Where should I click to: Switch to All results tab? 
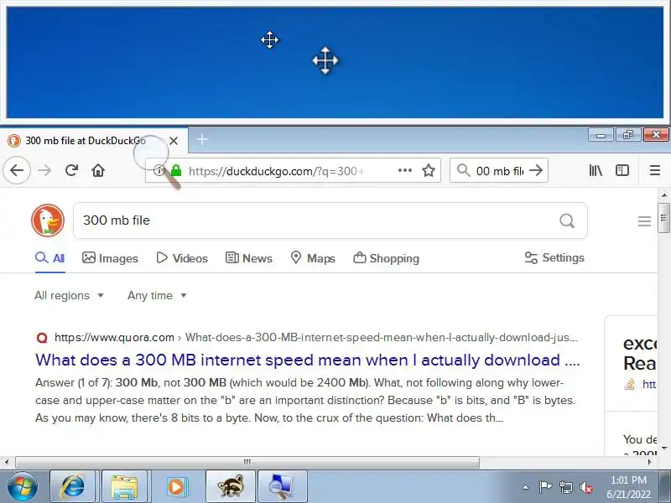tap(50, 258)
